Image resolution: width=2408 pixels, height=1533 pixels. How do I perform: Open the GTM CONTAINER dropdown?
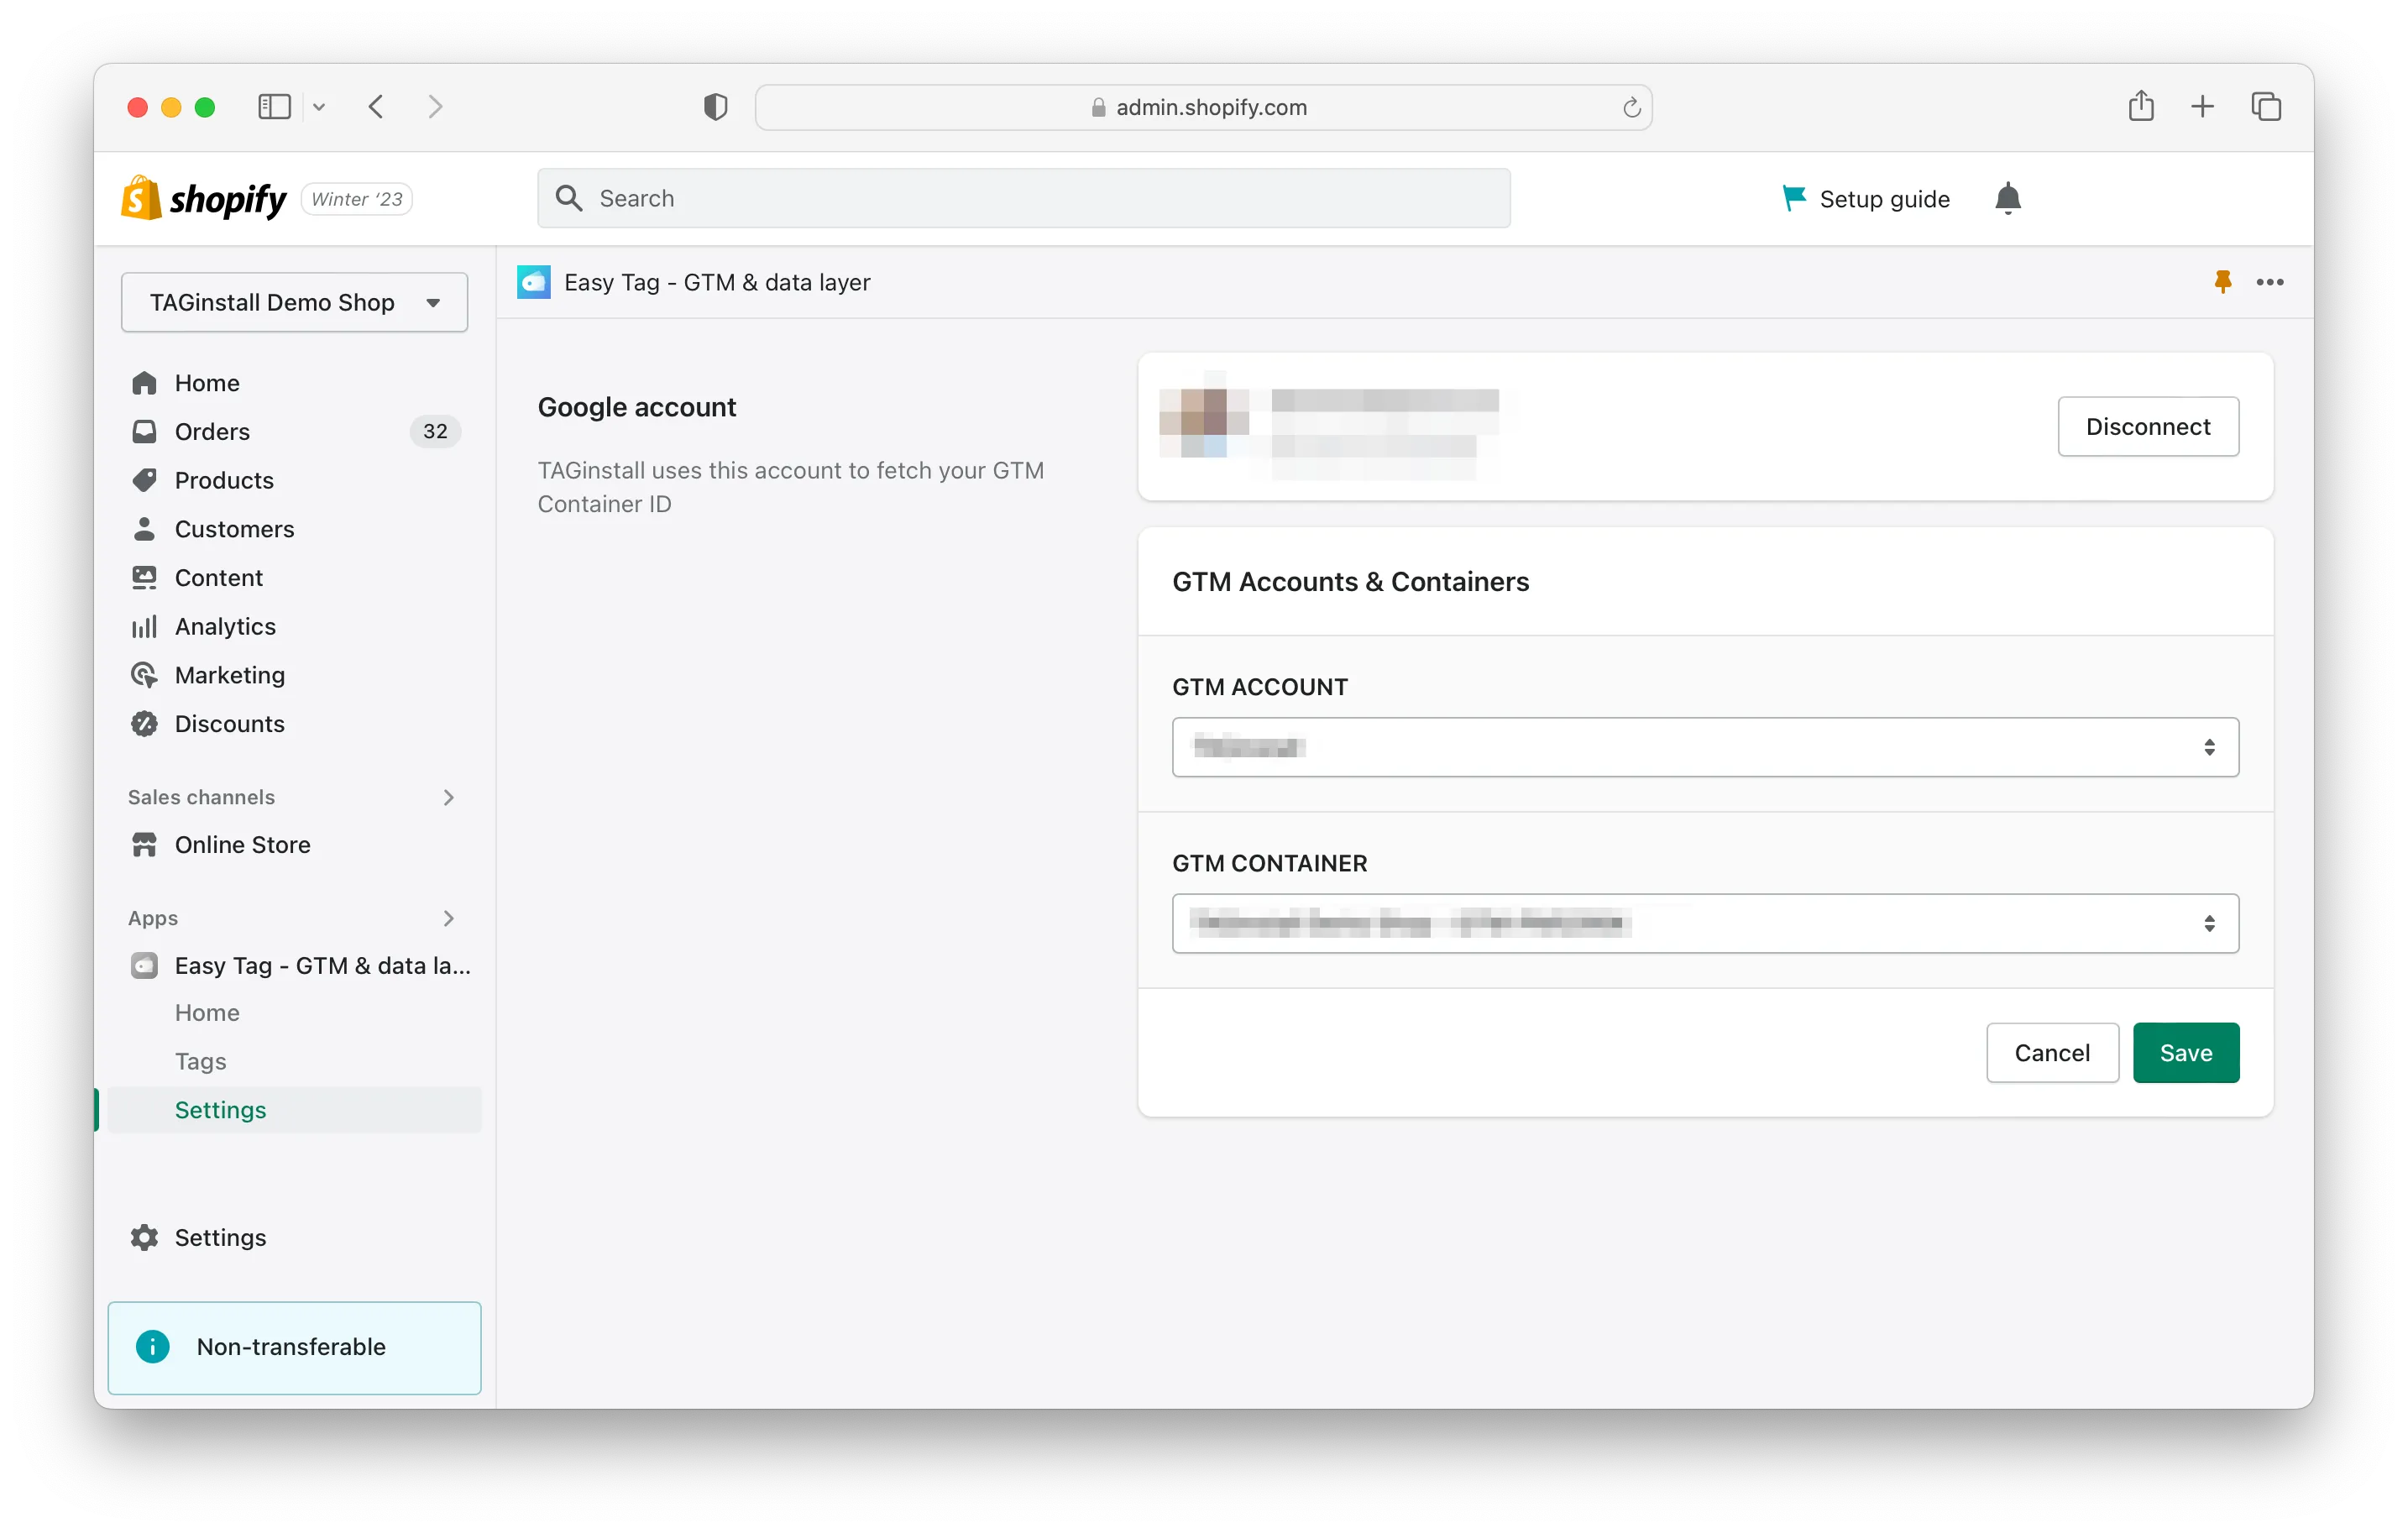click(1704, 923)
